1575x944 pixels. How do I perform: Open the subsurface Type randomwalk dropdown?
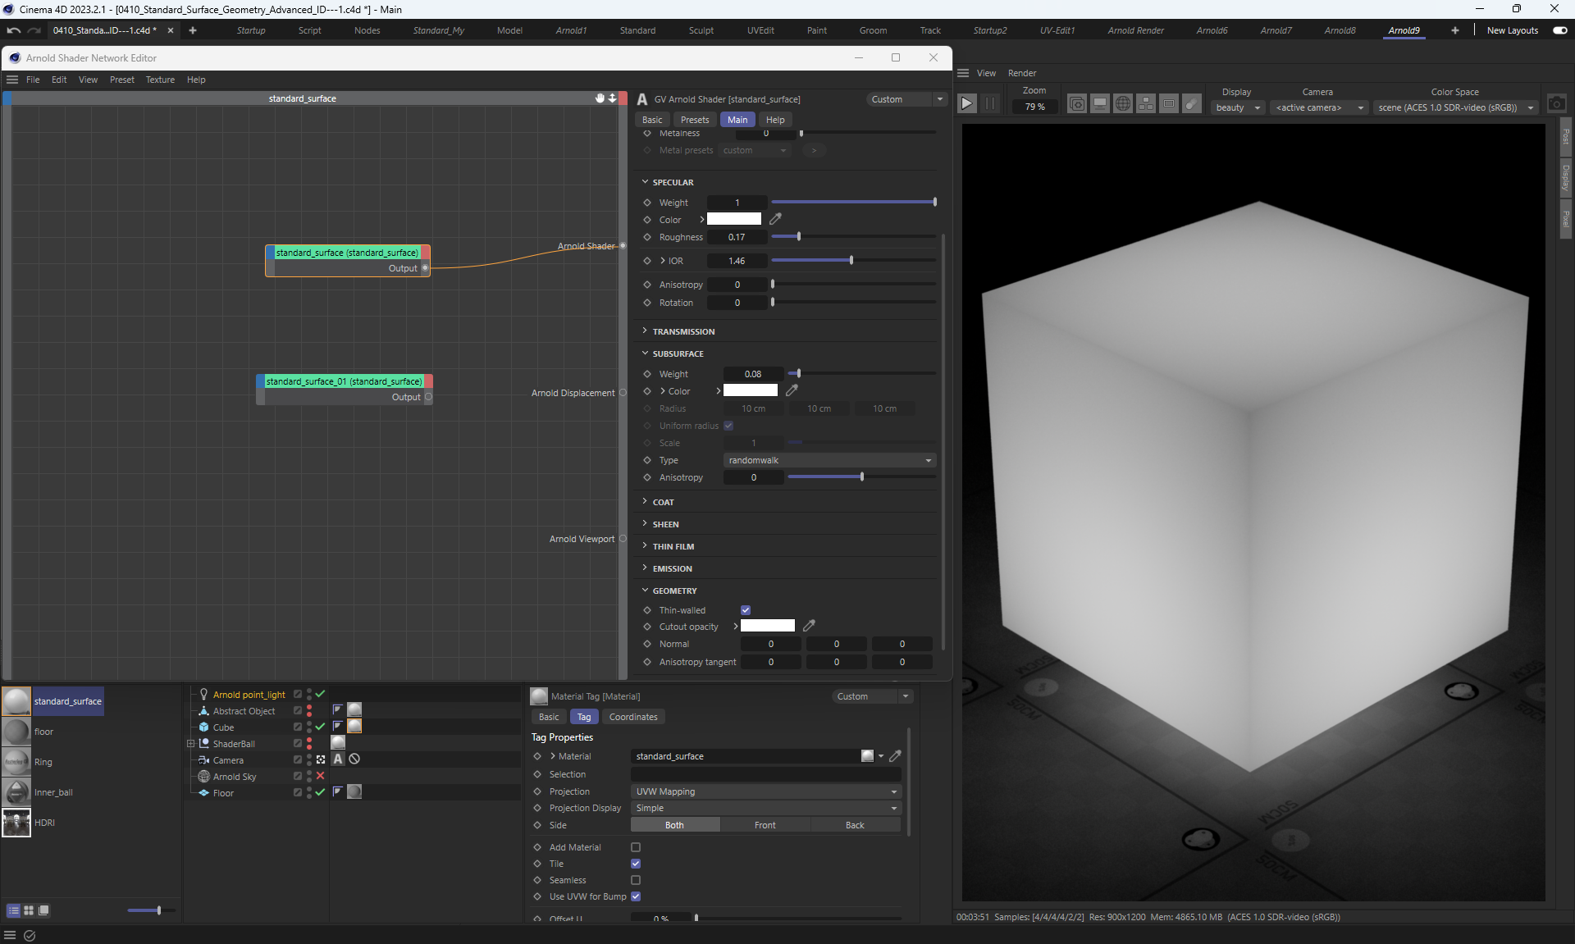coord(829,460)
